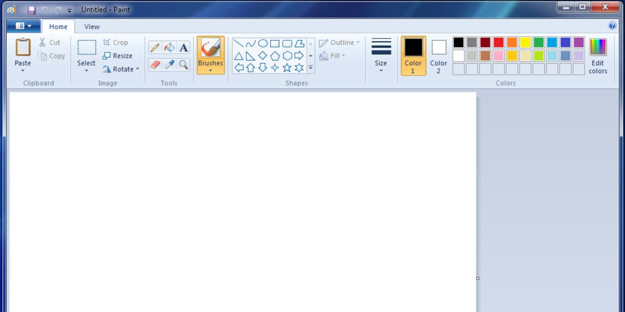The height and width of the screenshot is (312, 625).
Task: Set Color 2 as active
Action: click(x=439, y=56)
